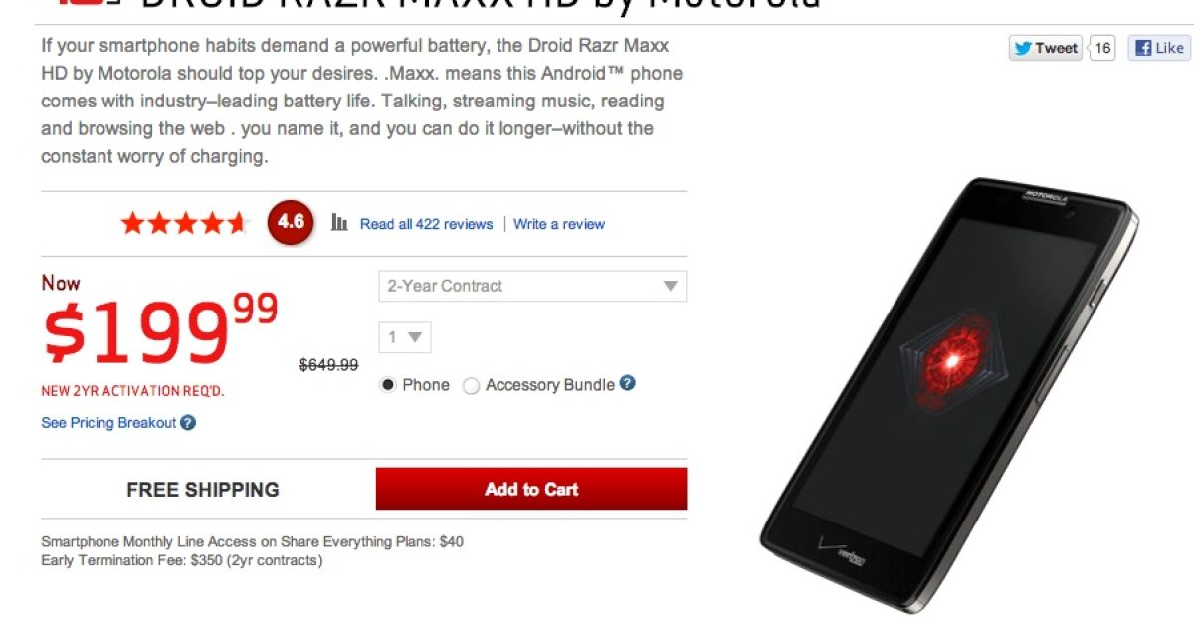The height and width of the screenshot is (625, 1194).
Task: Click the Accessory Bundle help question icon
Action: [x=627, y=383]
